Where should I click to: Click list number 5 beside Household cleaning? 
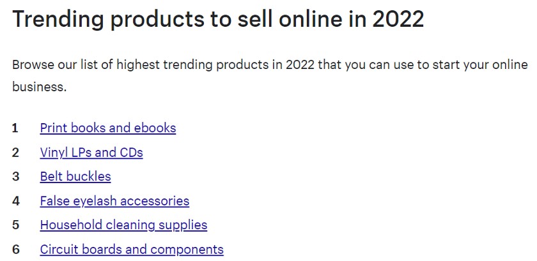coord(15,225)
